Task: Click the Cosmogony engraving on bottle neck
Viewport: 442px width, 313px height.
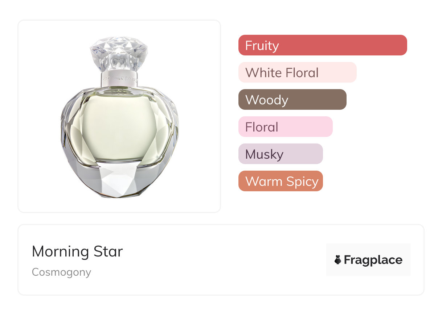Action: point(119,78)
